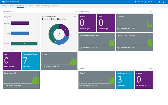Screen dimensions: 168x105
Task: Click the Release completed status check icon
Action: click(x=118, y=29)
